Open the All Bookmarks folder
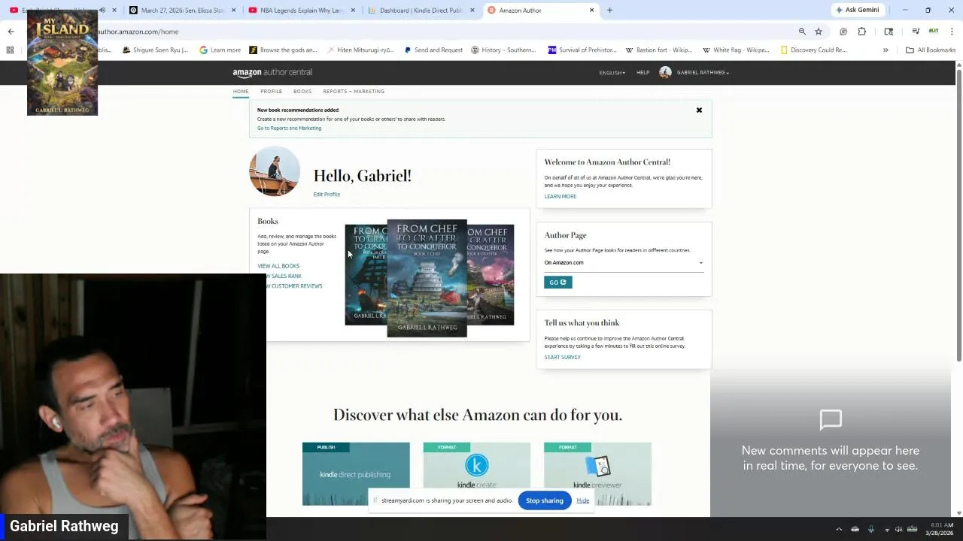963x541 pixels. [931, 50]
